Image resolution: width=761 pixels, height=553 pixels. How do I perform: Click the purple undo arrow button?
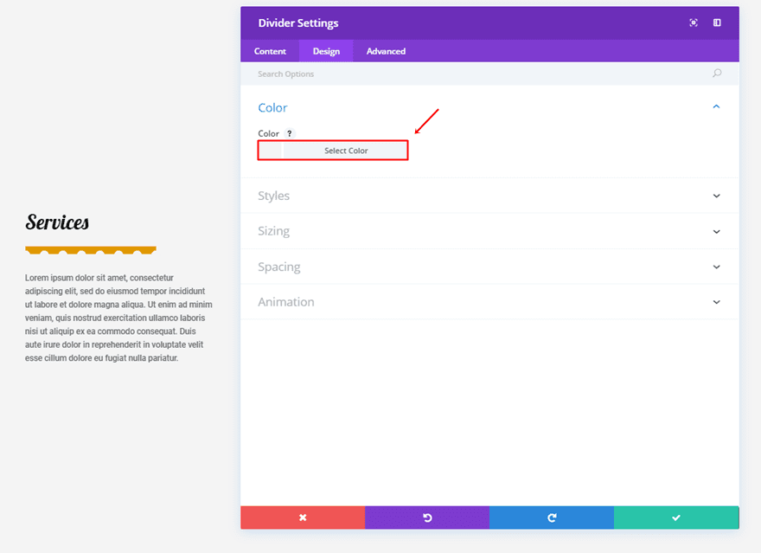427,518
